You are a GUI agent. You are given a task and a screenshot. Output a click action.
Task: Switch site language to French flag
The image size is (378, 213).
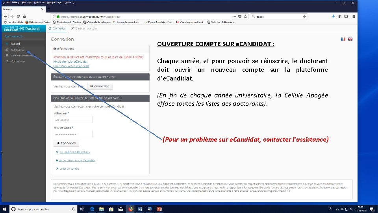coord(343,39)
